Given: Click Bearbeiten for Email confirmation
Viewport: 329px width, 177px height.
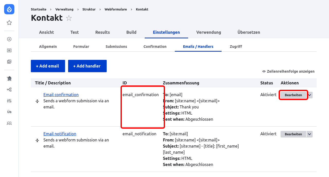Looking at the screenshot, I should pos(293,95).
